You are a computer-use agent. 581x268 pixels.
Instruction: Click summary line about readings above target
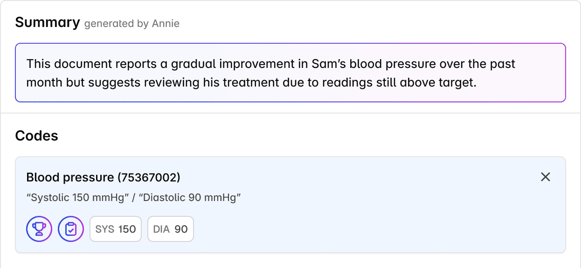tap(251, 83)
